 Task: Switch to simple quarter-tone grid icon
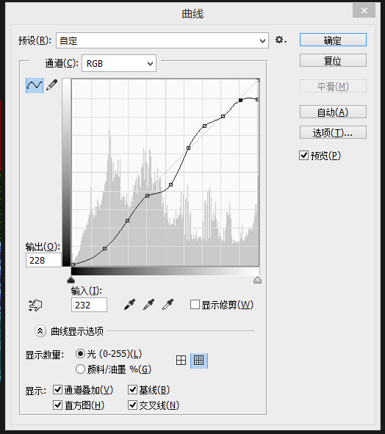[x=181, y=361]
